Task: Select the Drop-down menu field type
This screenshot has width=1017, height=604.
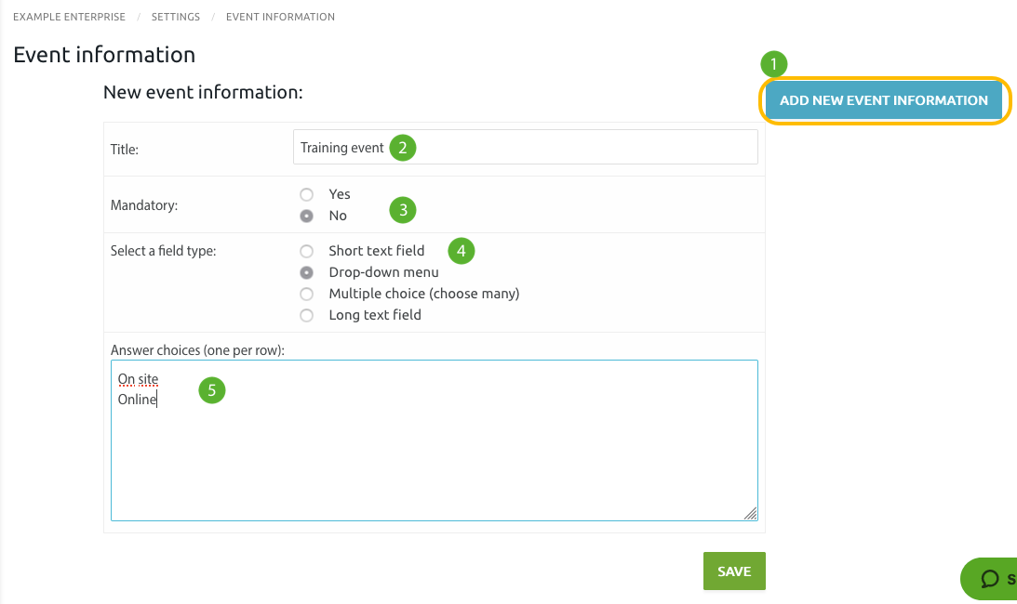Action: point(307,272)
